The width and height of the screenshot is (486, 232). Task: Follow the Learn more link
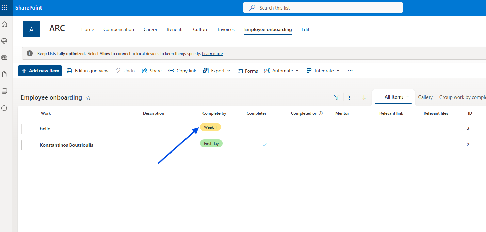pos(212,54)
